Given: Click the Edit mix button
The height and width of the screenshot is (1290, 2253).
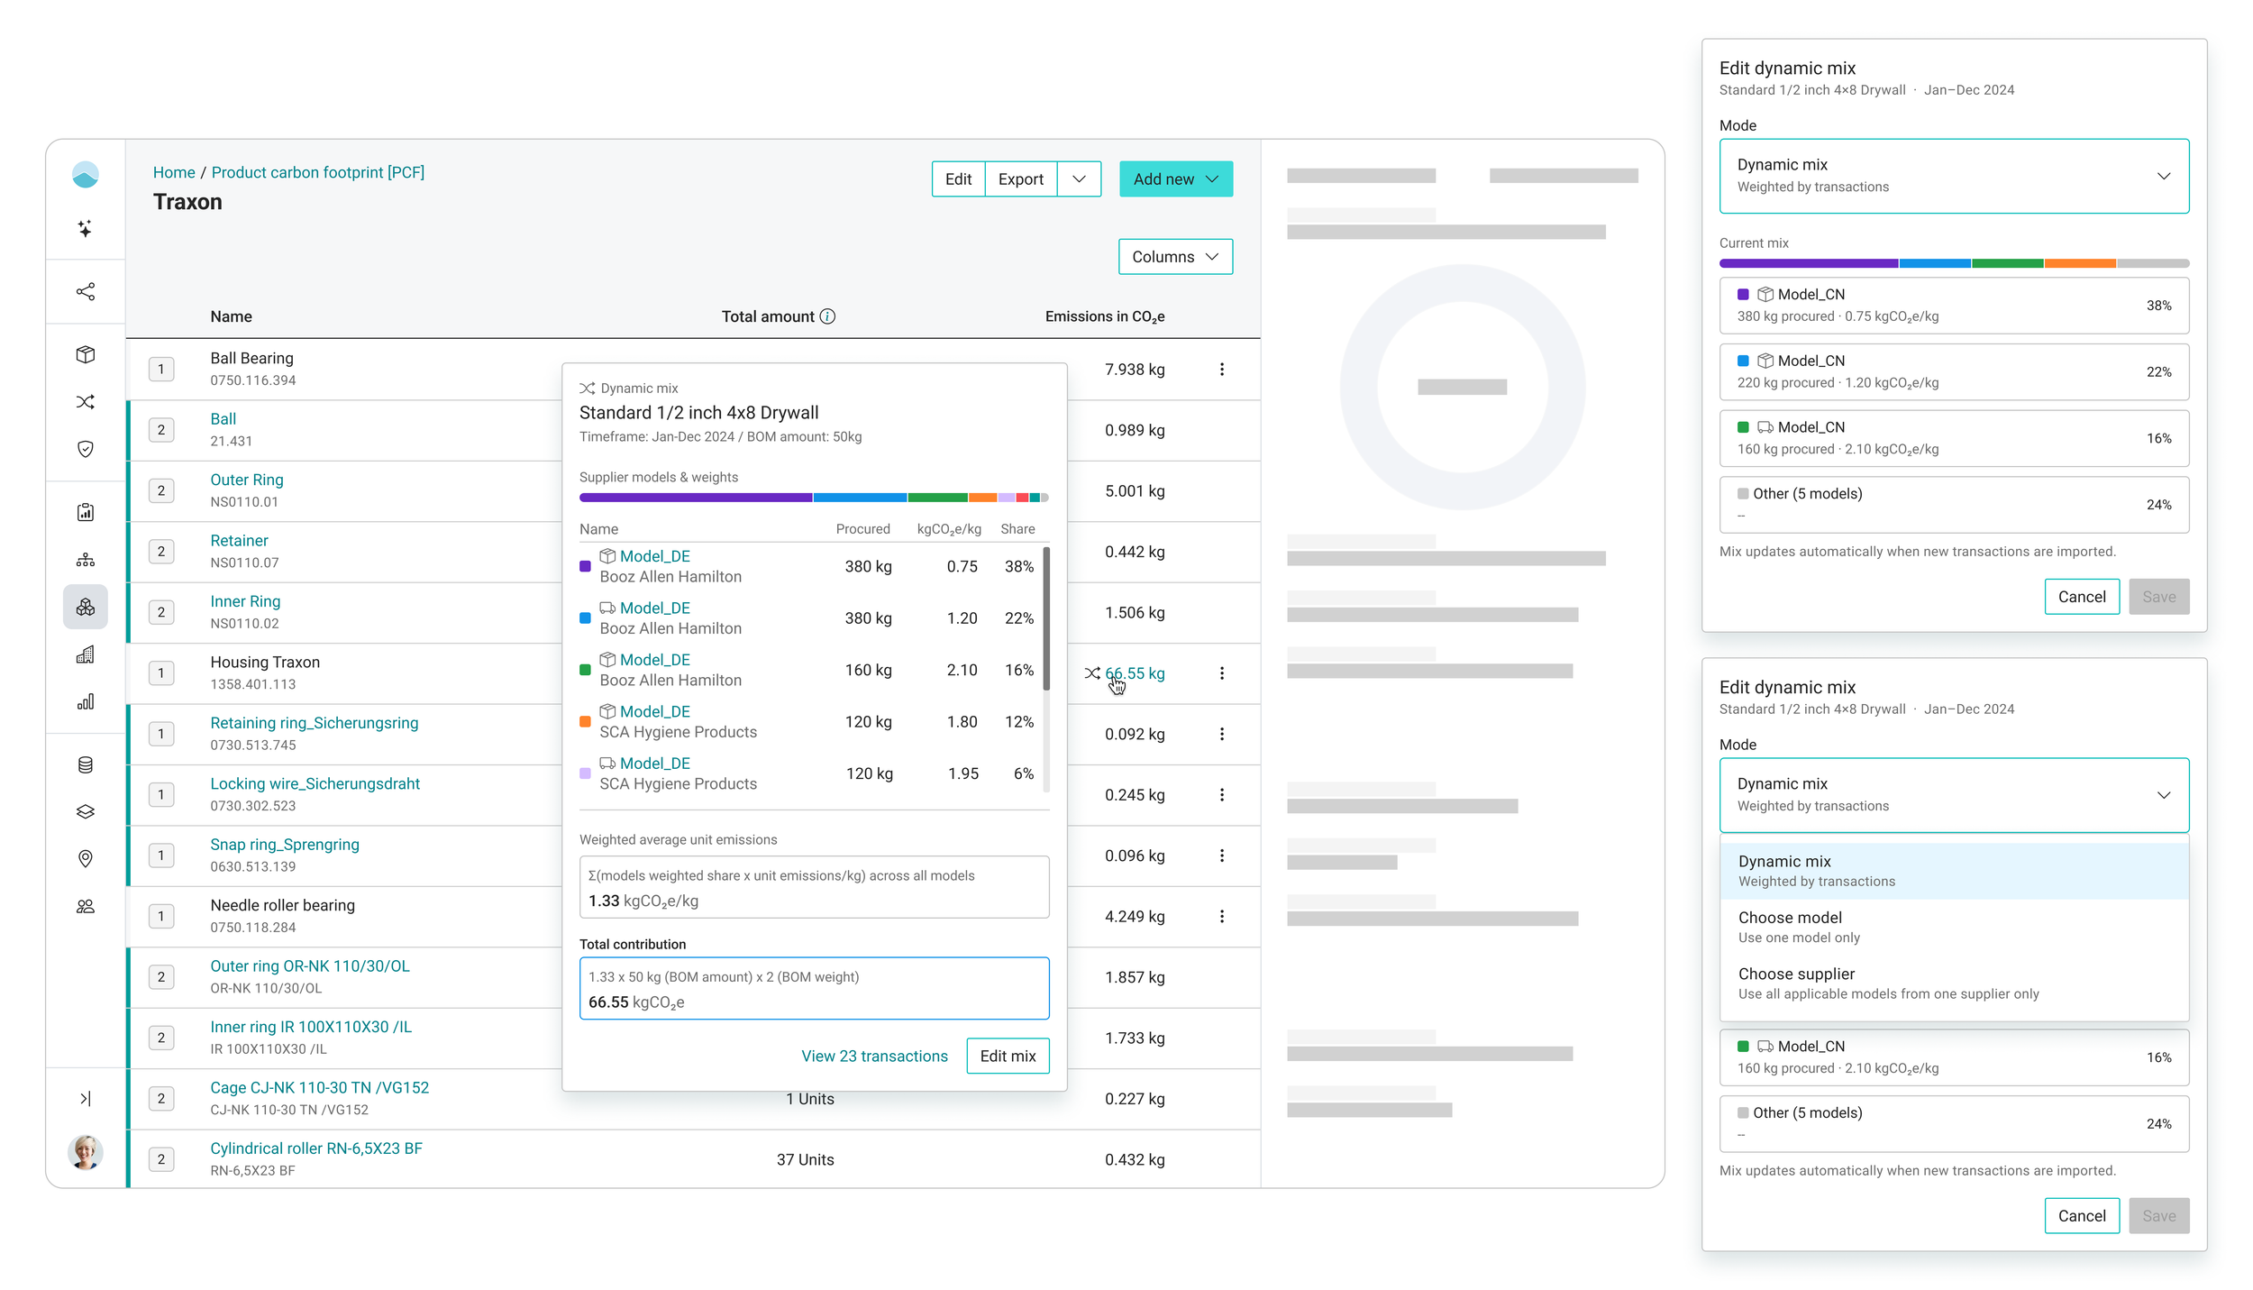Looking at the screenshot, I should [1008, 1056].
